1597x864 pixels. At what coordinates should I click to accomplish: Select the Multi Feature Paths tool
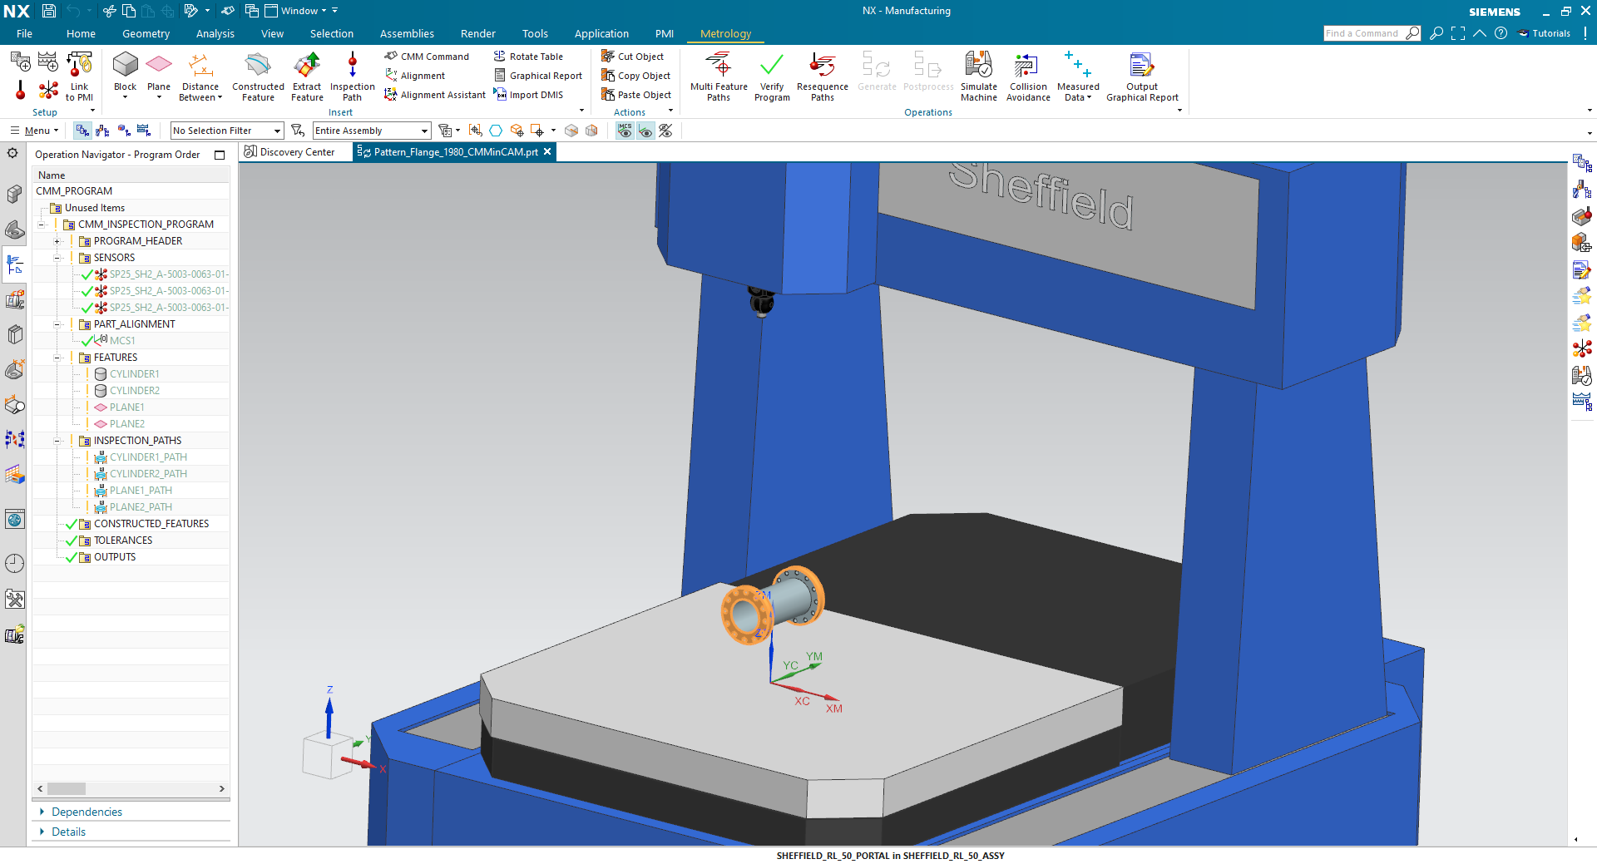coord(718,75)
